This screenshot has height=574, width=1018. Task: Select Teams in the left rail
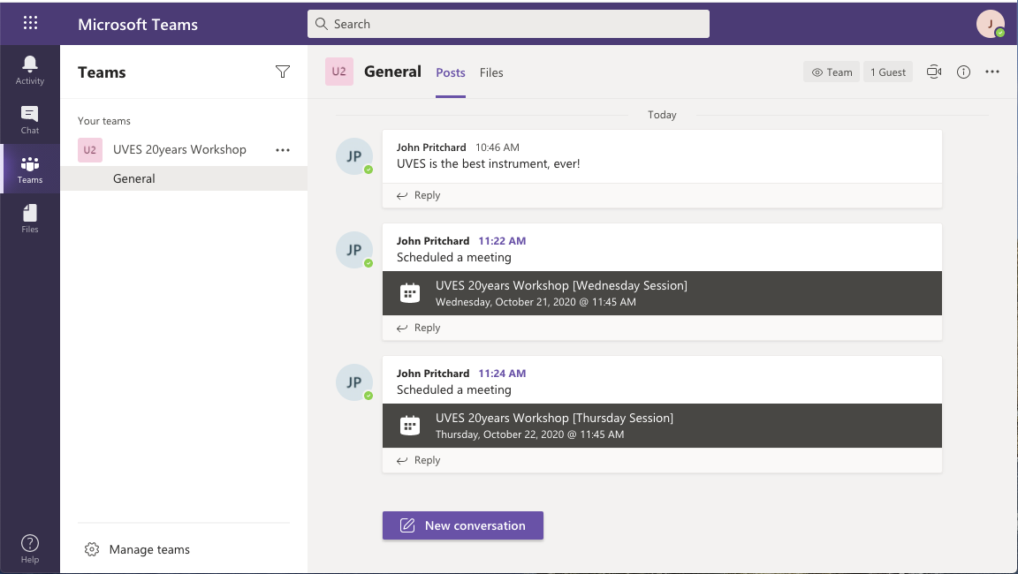(30, 170)
